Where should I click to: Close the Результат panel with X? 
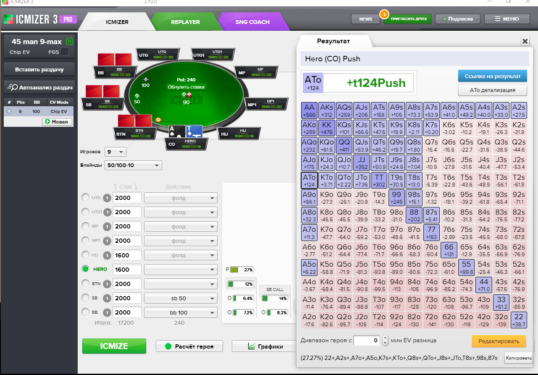point(525,41)
